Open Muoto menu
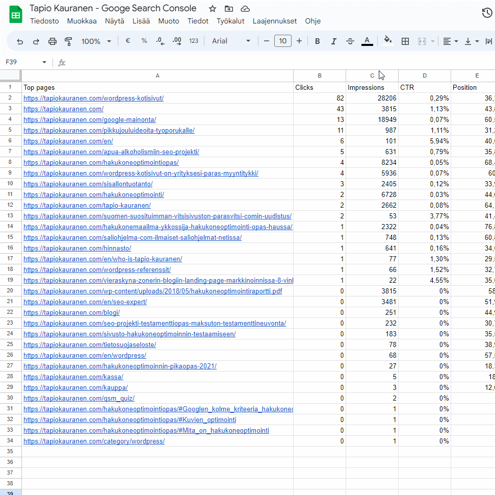The height and width of the screenshot is (495, 495). [169, 21]
